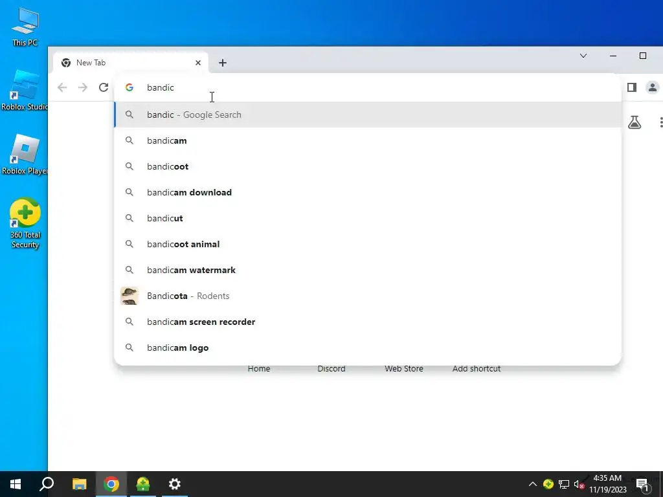
Task: Open taskbar search magnifier
Action: click(x=47, y=484)
